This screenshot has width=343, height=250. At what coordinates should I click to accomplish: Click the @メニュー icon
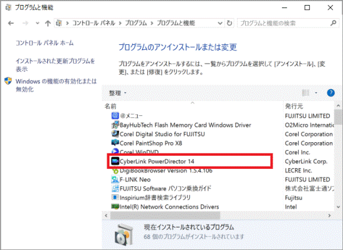(115, 115)
